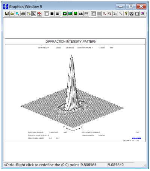Viewport: 150px width, 171px height.
Task: Click the fit-to-window arrows icon
Action: pyautogui.click(x=94, y=14)
